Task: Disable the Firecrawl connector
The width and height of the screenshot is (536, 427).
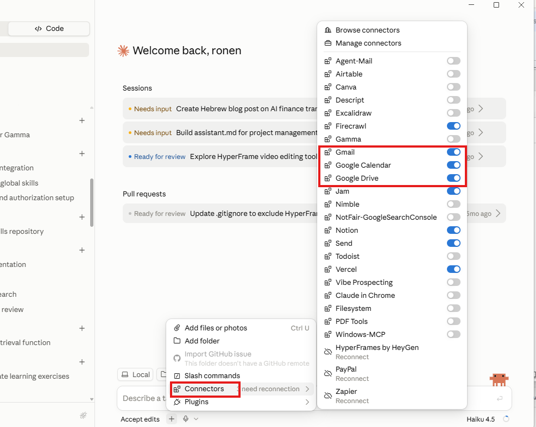Action: (453, 126)
